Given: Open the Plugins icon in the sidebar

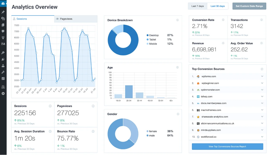Looking at the screenshot, I should click(x=3, y=59).
